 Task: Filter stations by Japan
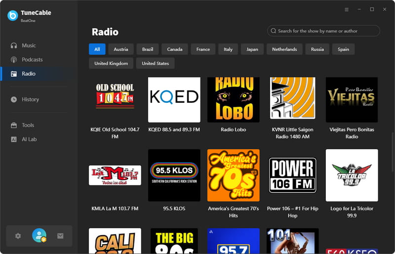pos(252,49)
